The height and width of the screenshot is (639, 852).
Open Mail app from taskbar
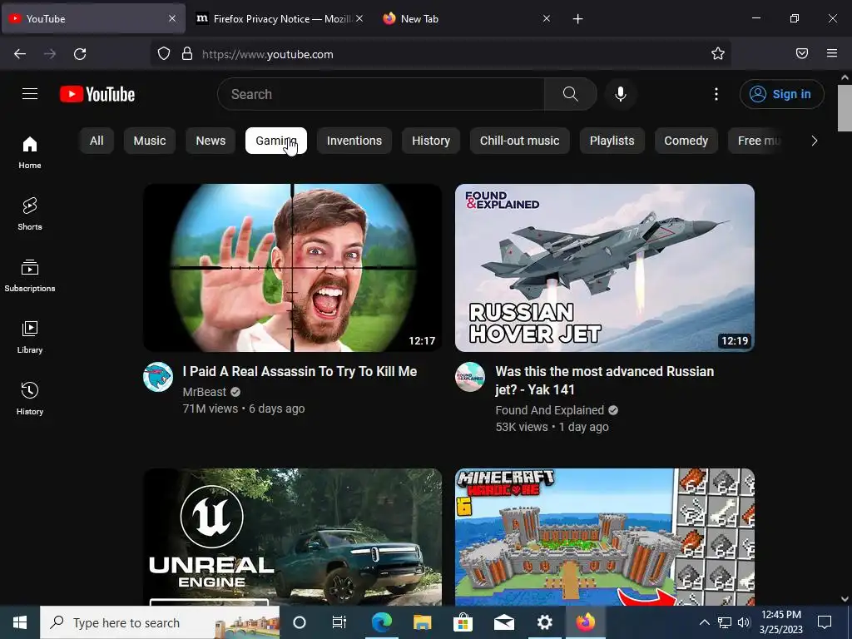[503, 622]
